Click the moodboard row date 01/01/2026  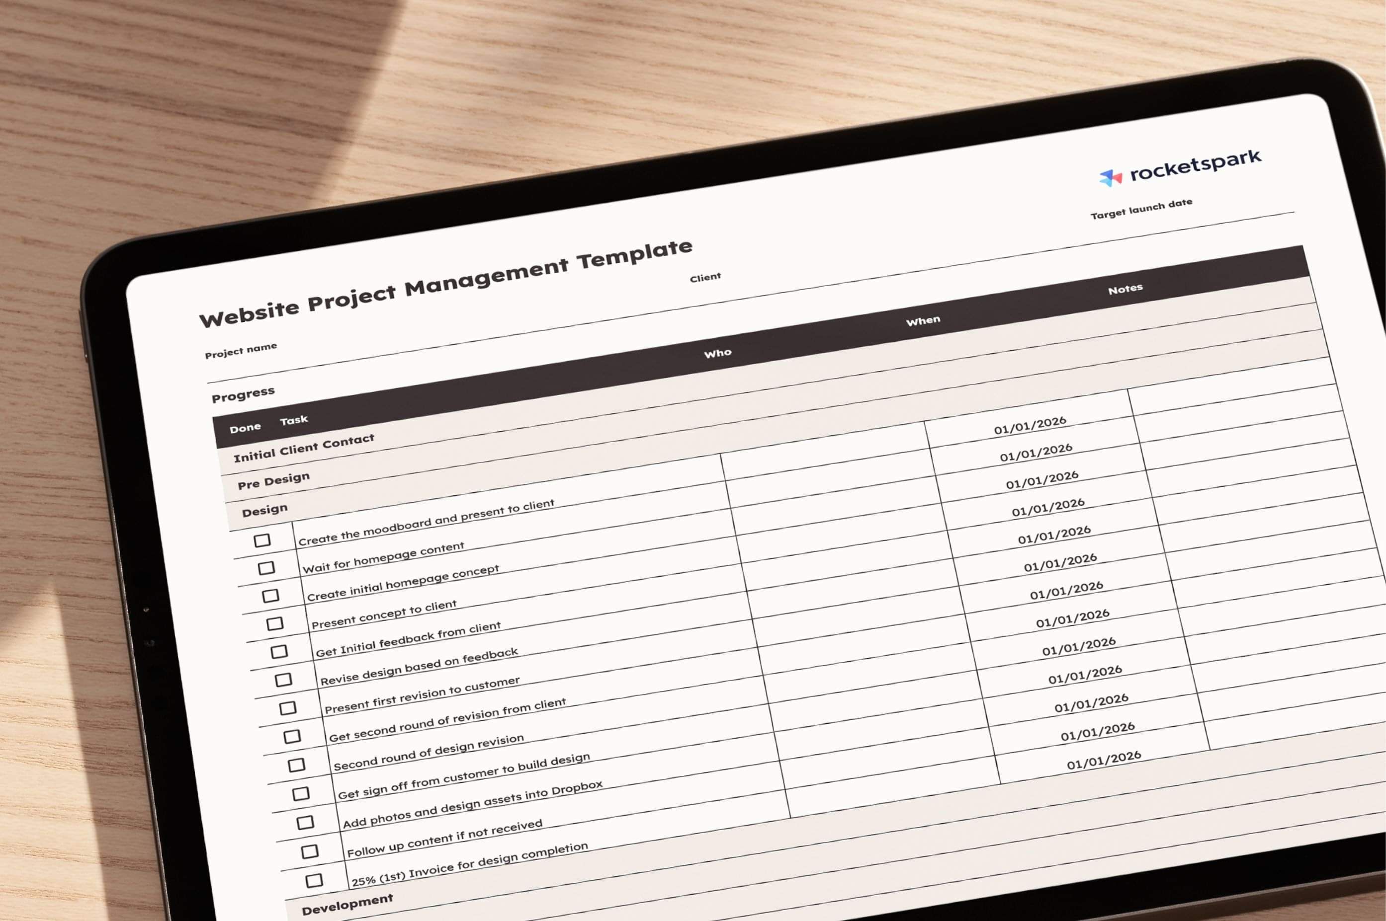coord(1030,426)
